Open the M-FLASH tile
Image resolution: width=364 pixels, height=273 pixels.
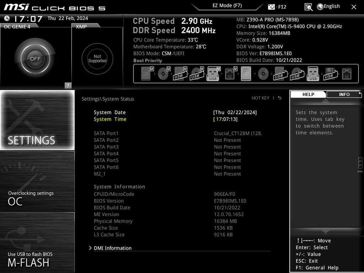pyautogui.click(x=37, y=242)
